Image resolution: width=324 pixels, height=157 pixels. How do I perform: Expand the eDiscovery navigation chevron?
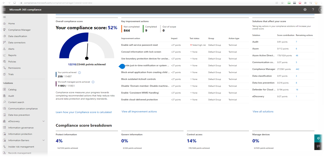pos(43,121)
